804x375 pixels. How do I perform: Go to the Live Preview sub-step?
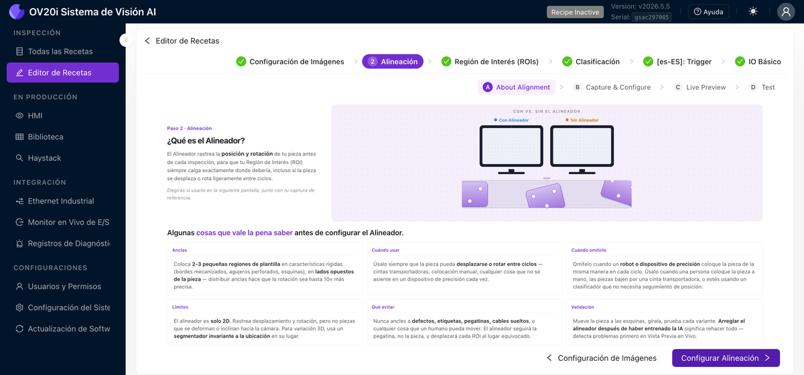(699, 87)
